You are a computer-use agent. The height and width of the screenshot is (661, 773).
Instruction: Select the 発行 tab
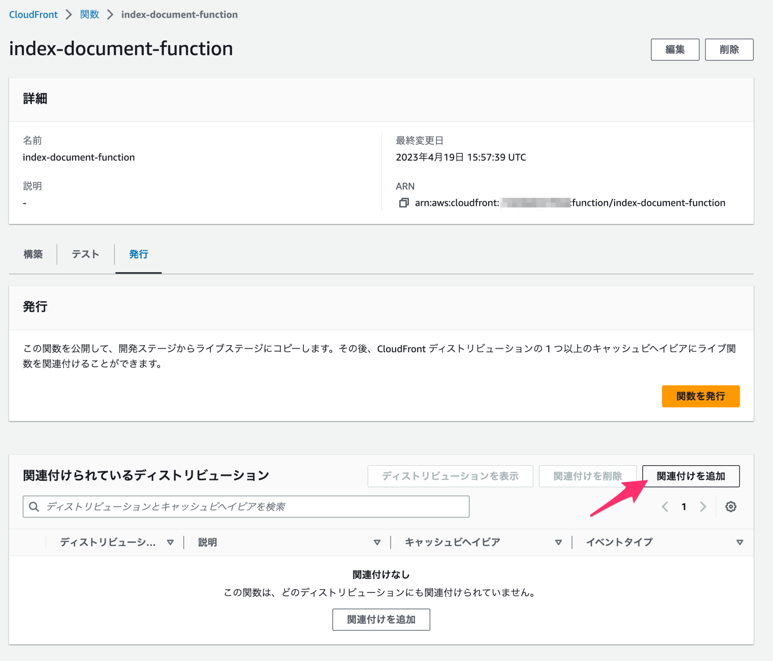click(x=138, y=254)
